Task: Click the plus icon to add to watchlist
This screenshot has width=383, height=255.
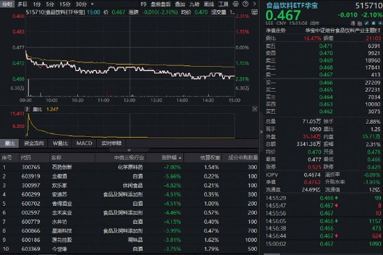Action: pos(380,23)
